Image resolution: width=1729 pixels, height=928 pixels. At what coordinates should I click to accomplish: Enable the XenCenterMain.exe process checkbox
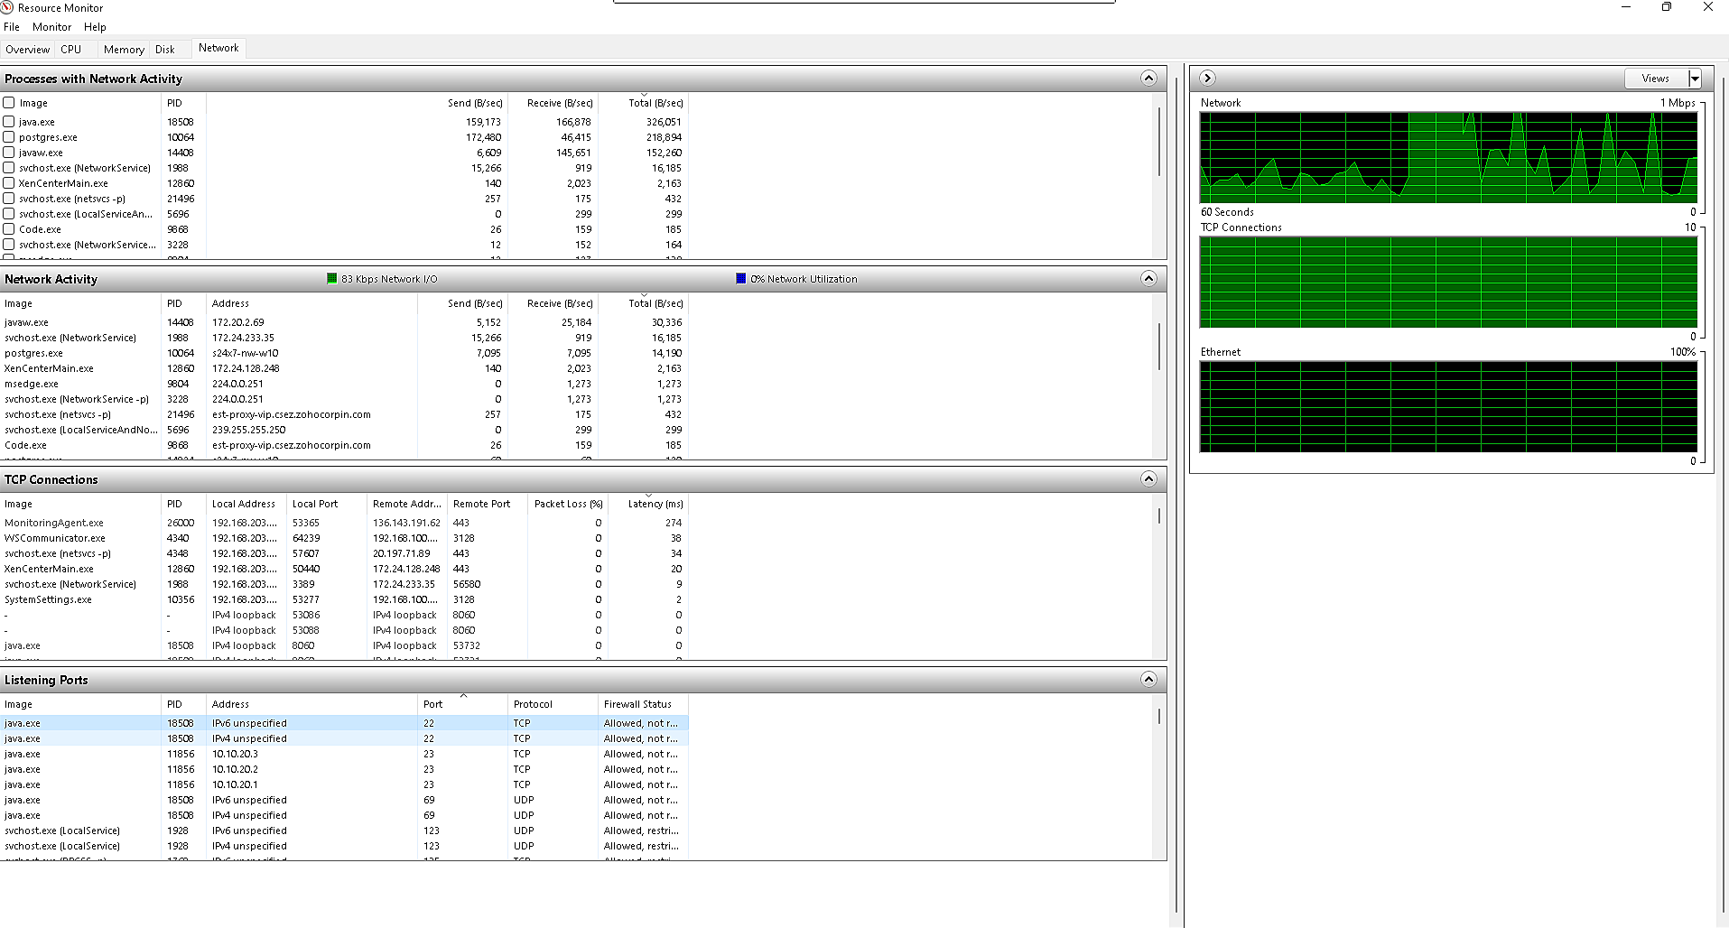click(x=9, y=183)
